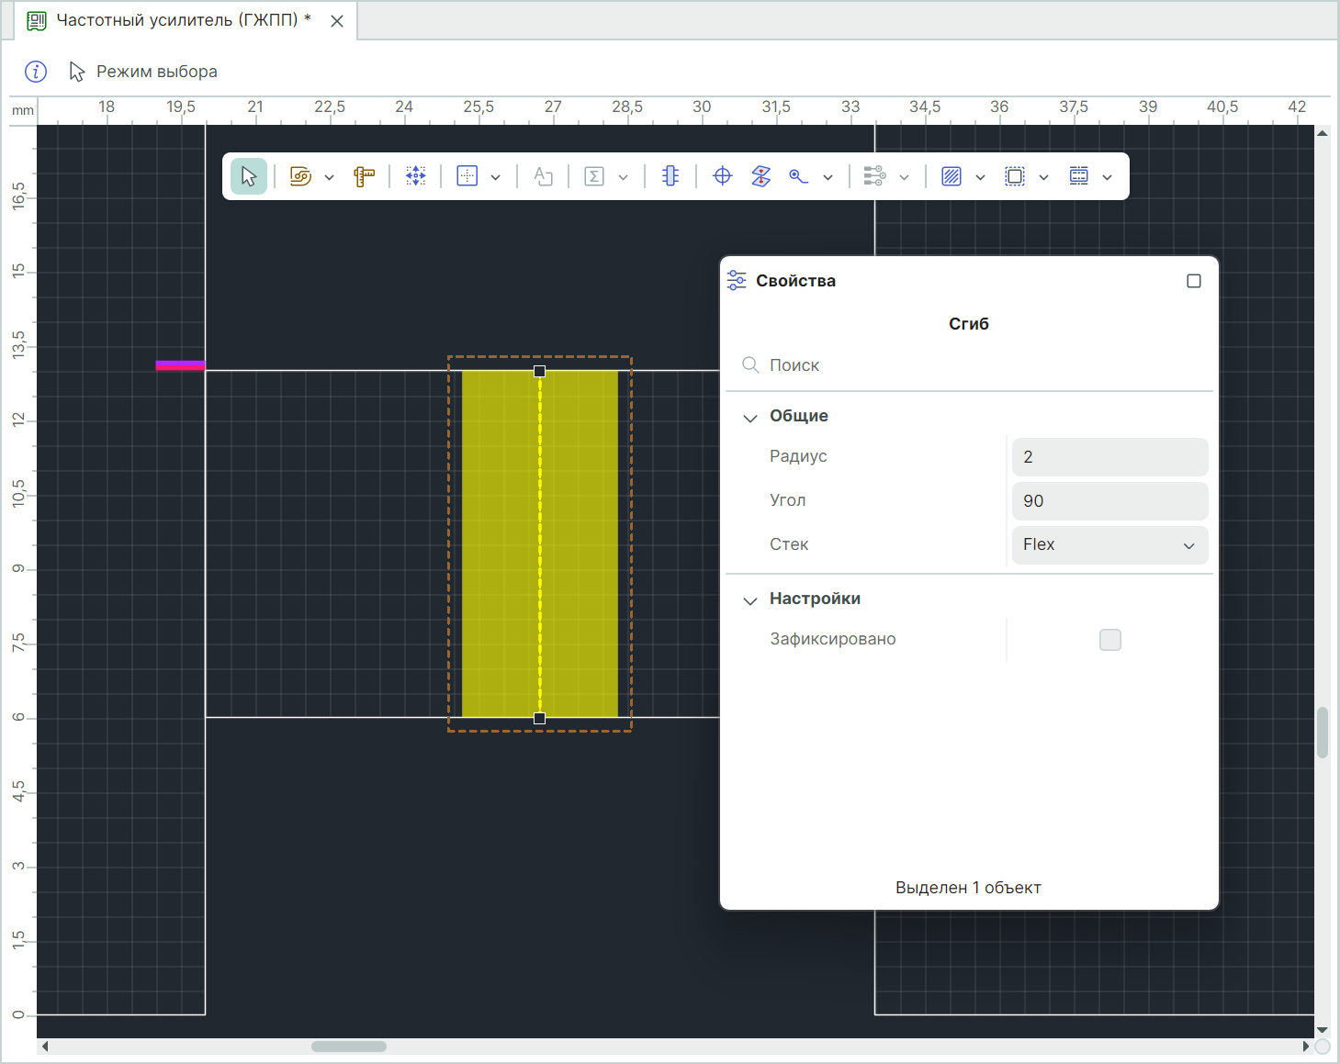Open dropdown arrow next to hatched polygon icon
This screenshot has height=1064, width=1340.
point(980,177)
